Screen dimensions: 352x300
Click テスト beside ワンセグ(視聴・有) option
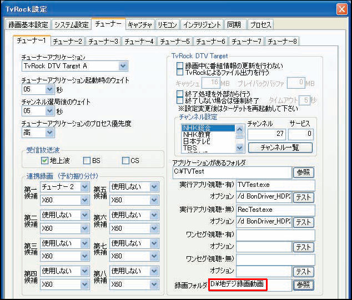pyautogui.click(x=304, y=247)
